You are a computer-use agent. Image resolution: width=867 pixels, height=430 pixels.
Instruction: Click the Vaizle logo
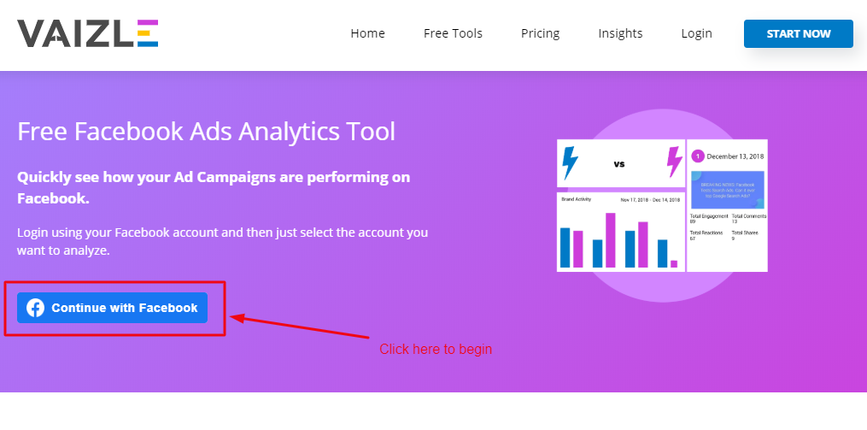88,33
